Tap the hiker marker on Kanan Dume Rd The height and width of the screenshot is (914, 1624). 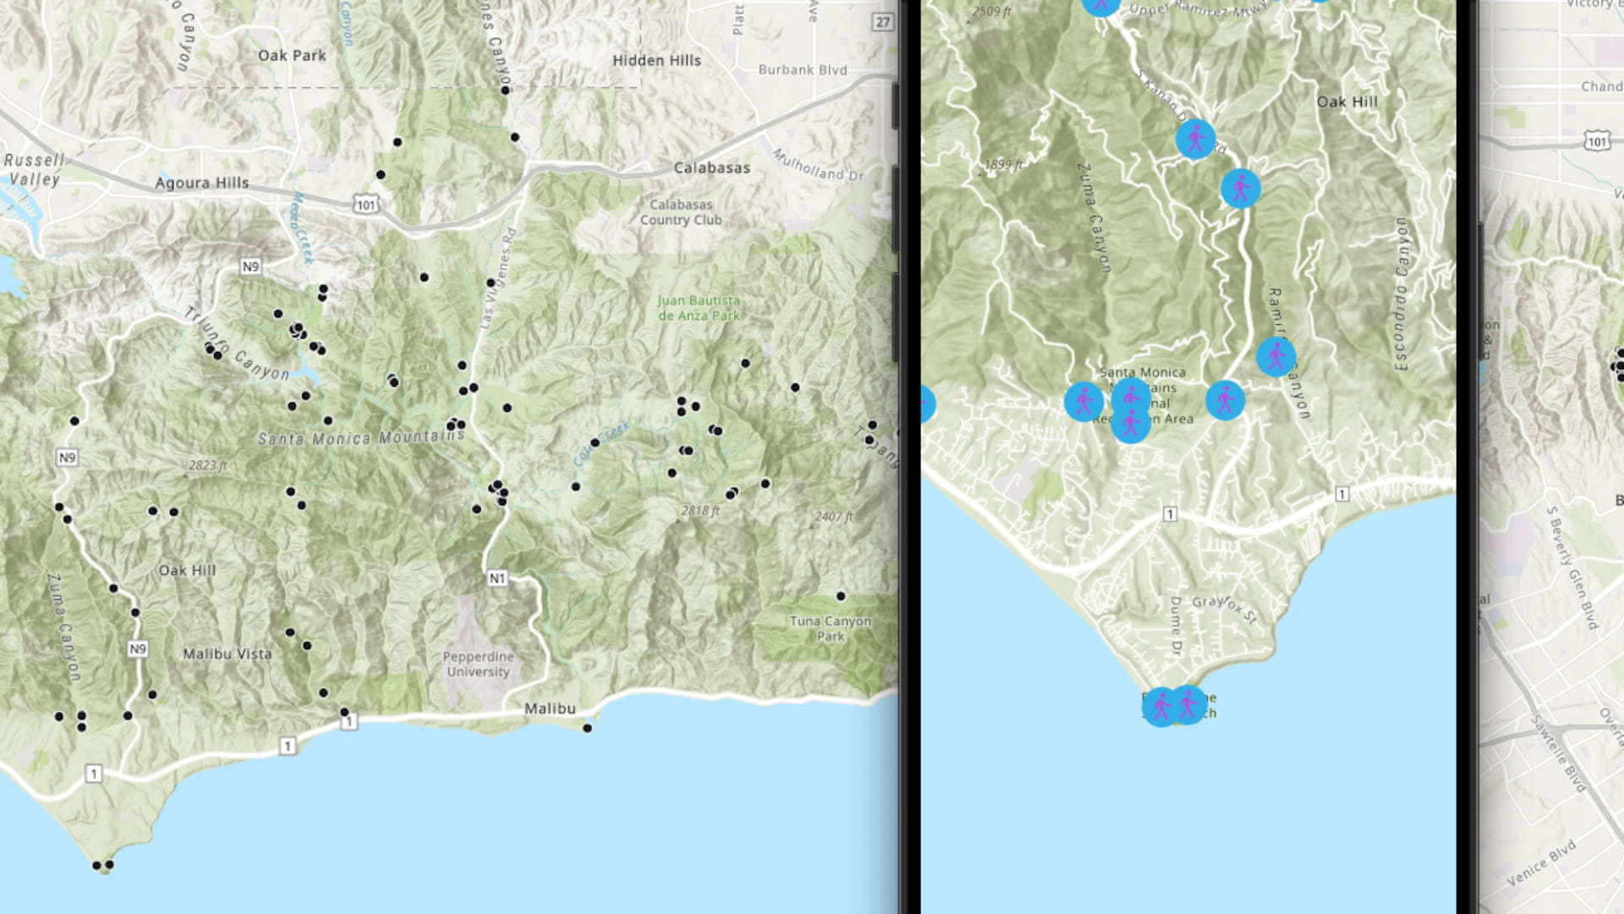click(x=1195, y=139)
